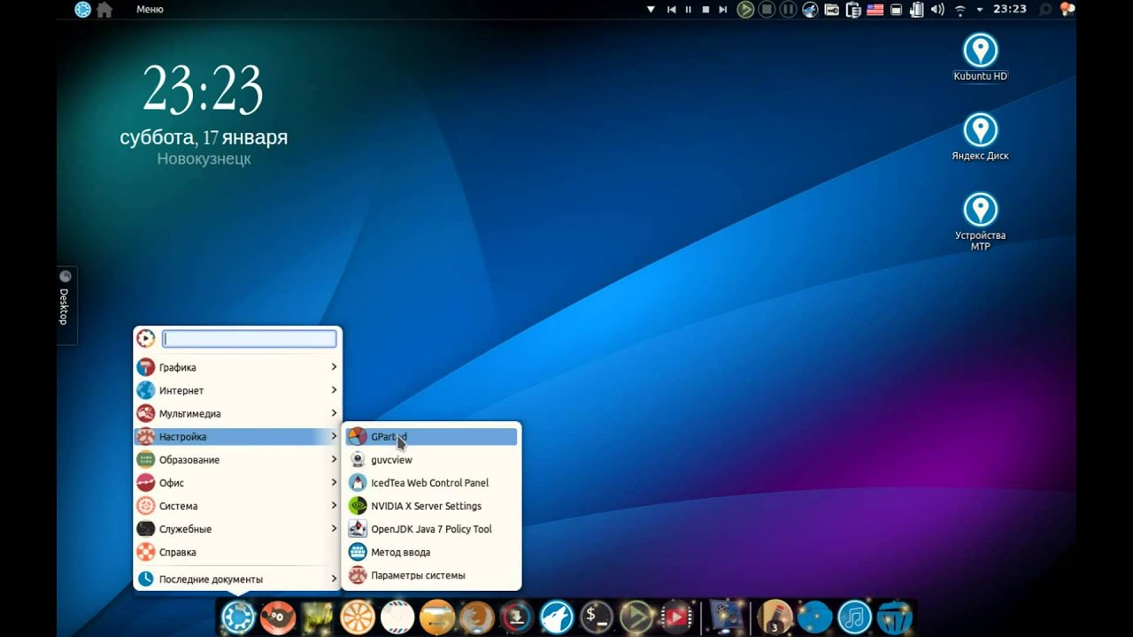1133x637 pixels.
Task: Click the menu search input field
Action: (250, 338)
